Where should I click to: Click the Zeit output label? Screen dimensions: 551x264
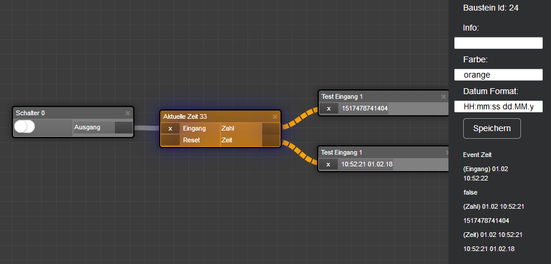pos(227,141)
